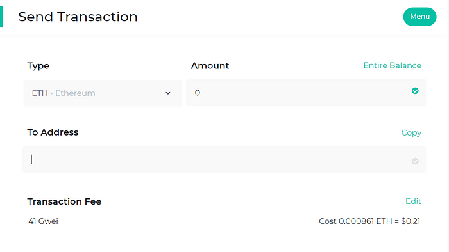Click the gray address validation checkmark

pyautogui.click(x=415, y=161)
